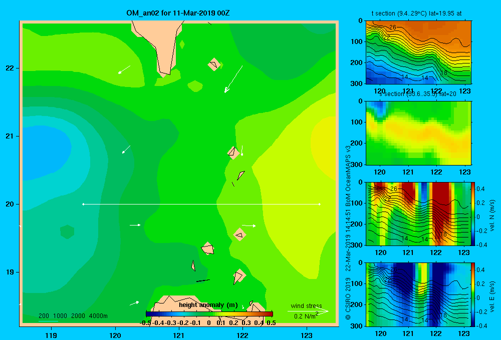Click the eastern endpoint of the white transect line
501x340 pixels.
[x=320, y=204]
